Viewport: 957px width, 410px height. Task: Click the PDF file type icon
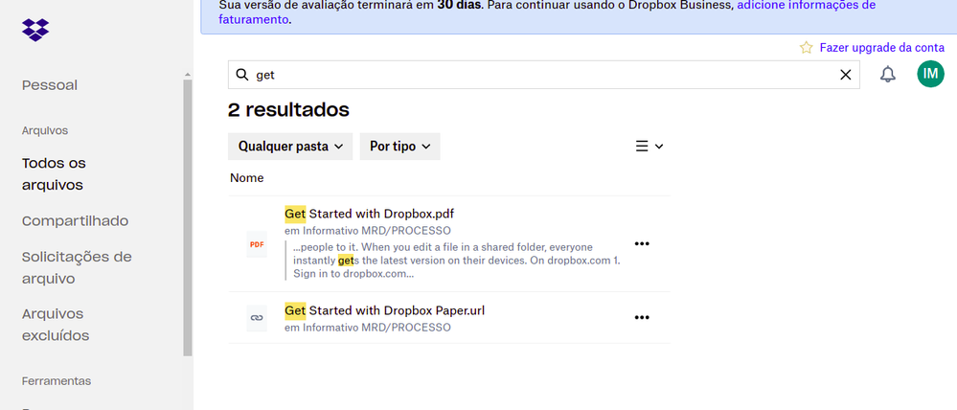tap(257, 244)
